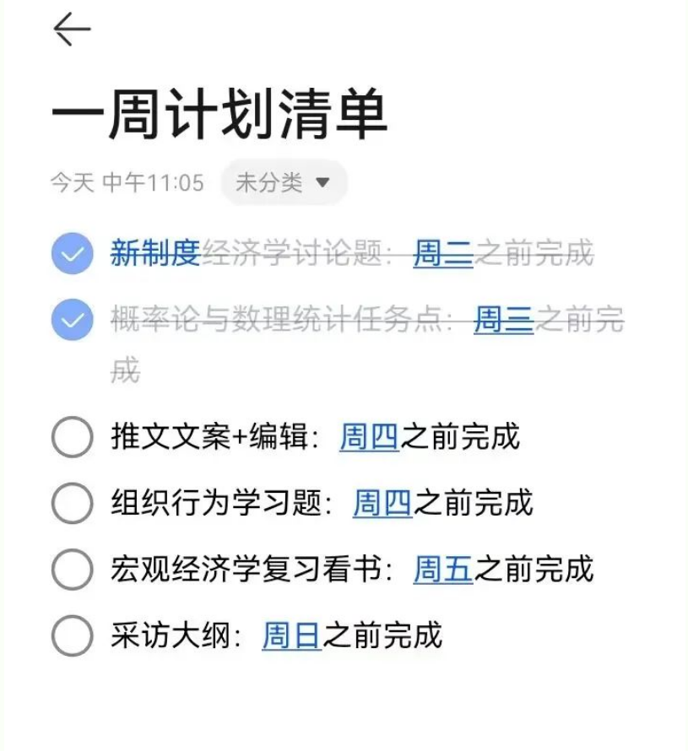This screenshot has width=688, height=751.
Task: Mark 组织行为学习题 as completed
Action: tap(72, 503)
